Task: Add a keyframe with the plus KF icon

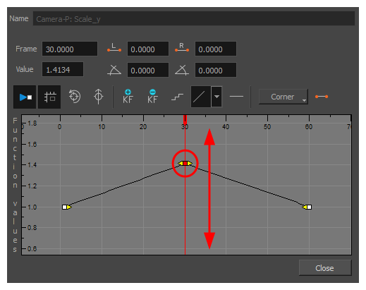Action: [x=128, y=97]
